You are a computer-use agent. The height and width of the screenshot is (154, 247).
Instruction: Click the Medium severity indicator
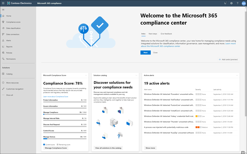point(202,127)
